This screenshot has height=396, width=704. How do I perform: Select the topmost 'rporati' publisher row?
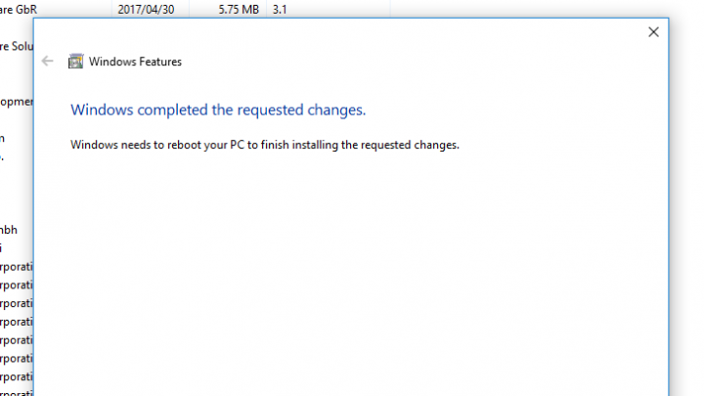coord(17,267)
